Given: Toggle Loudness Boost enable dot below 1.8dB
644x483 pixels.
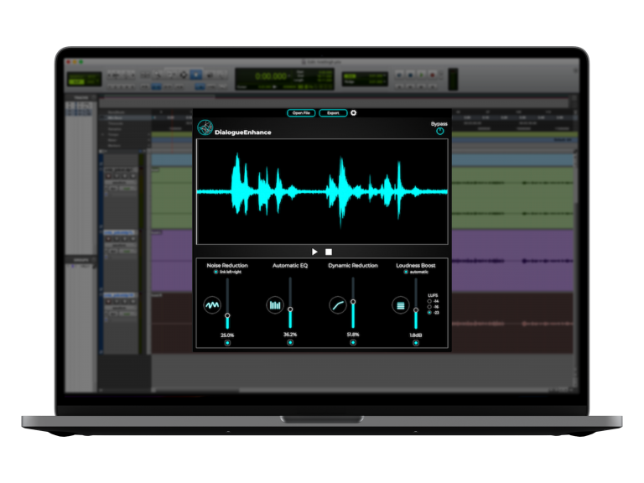Looking at the screenshot, I should (416, 342).
